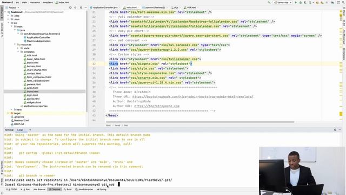Screen dimensions: 346x195
Task: Open general.html in project tree
Action: pyautogui.click(x=32, y=84)
